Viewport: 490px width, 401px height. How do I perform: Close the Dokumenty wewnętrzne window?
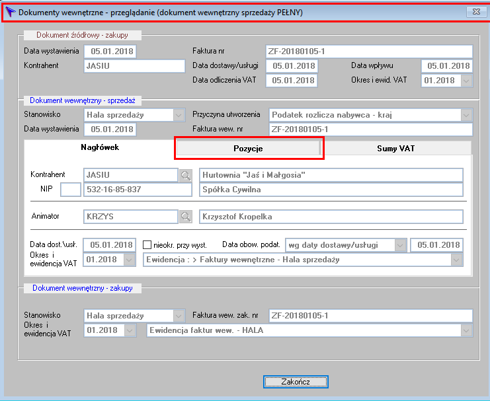tap(476, 12)
